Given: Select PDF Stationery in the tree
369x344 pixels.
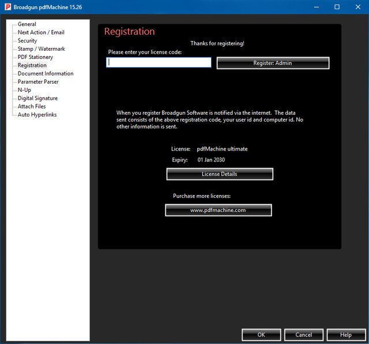Looking at the screenshot, I should point(35,57).
